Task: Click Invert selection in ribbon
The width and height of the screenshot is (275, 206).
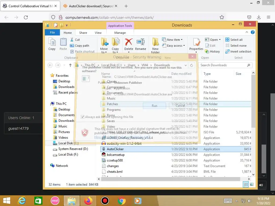Action: (238, 51)
